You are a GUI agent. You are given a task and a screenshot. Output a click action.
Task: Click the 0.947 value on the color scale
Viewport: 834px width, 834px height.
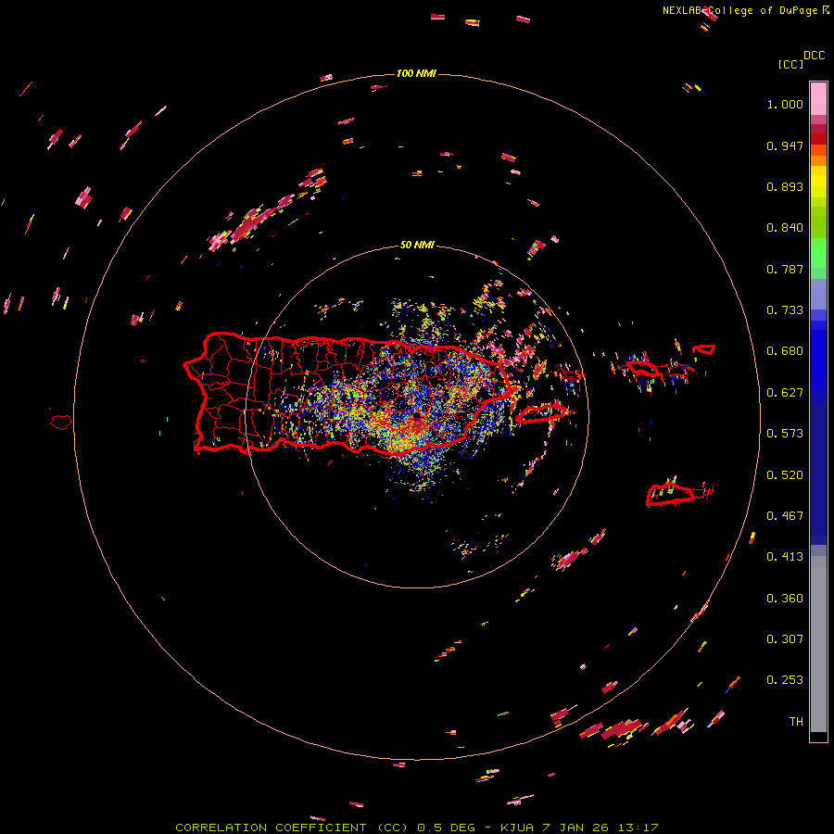pos(785,145)
